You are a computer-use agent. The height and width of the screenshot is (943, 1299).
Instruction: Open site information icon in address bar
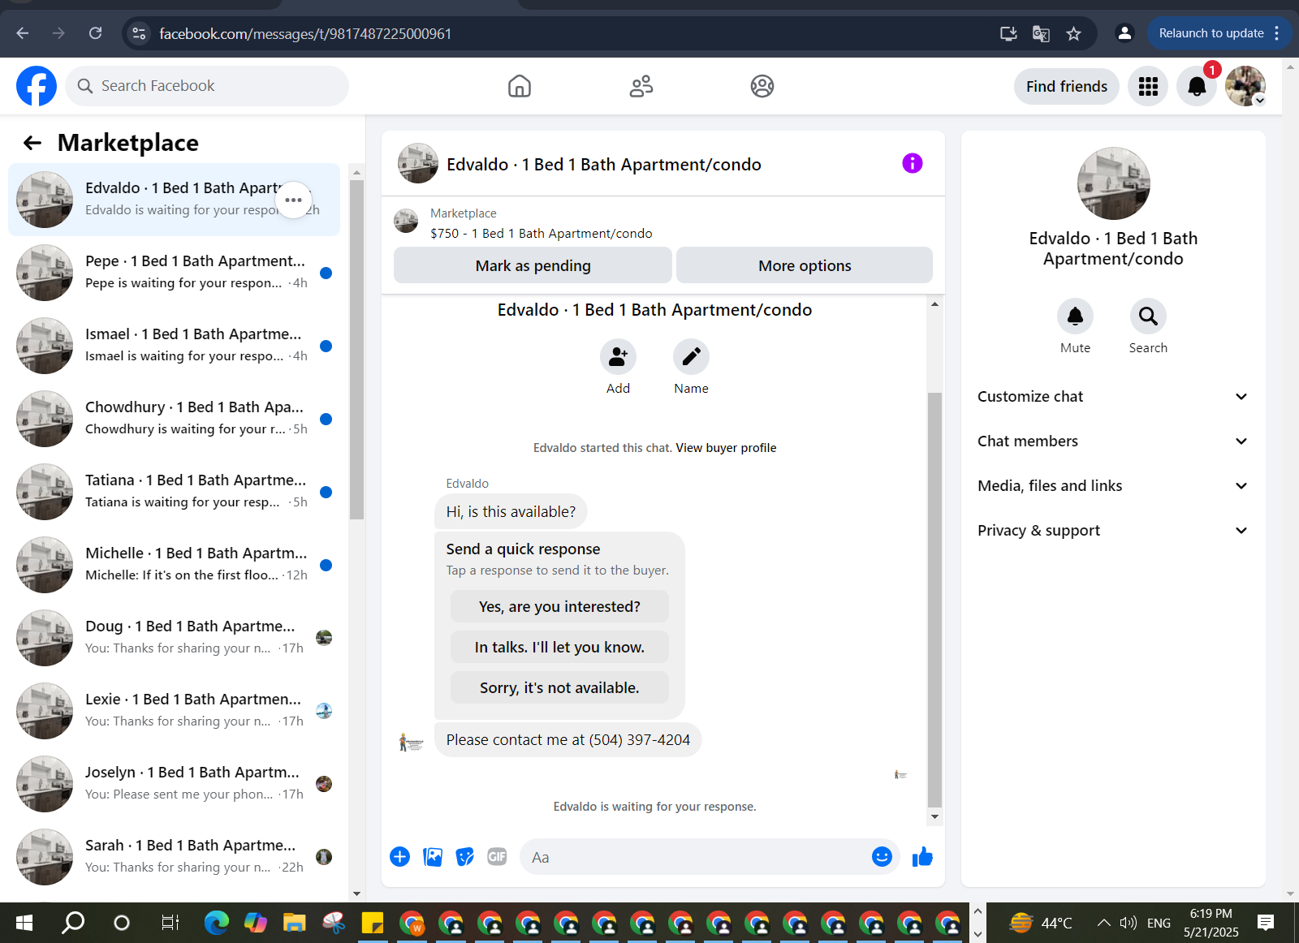point(139,33)
